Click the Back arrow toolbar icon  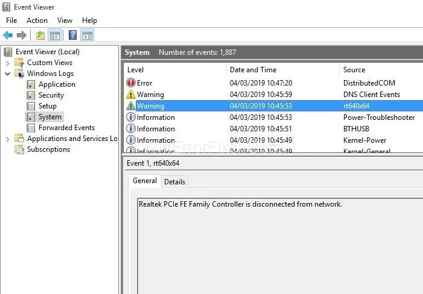(8, 36)
